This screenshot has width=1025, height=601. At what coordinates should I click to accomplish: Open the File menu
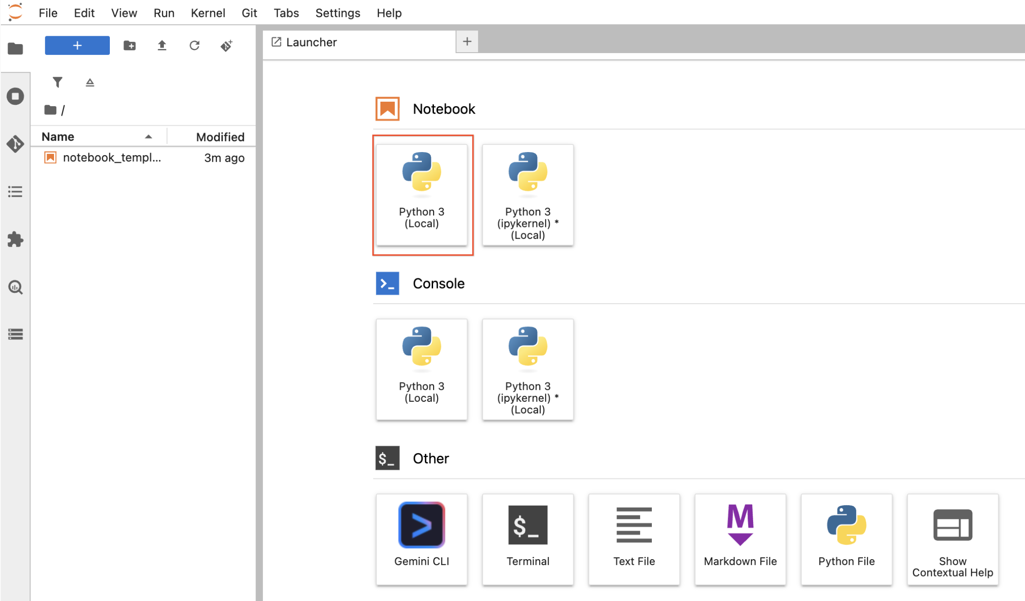click(48, 13)
